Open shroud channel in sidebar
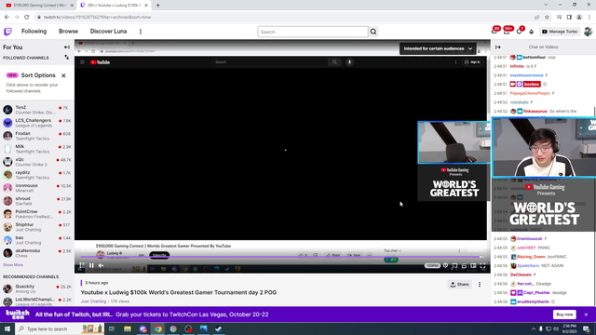 point(37,201)
